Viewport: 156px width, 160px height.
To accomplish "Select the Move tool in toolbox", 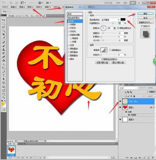I will (x=4, y=20).
